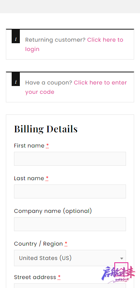The height and width of the screenshot is (288, 140).
Task: Open 'Click here to enter your code' link
Action: 76,87
